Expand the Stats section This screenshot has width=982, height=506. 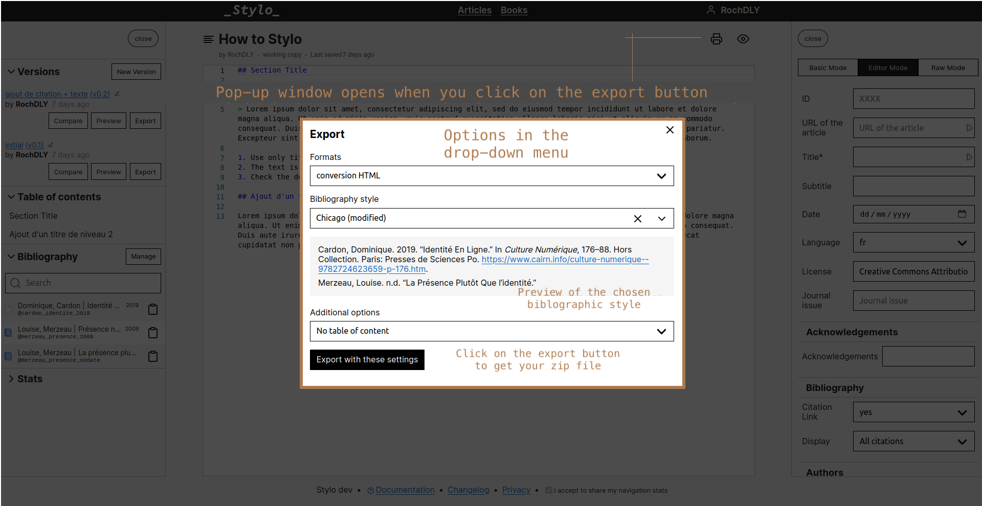tap(11, 379)
